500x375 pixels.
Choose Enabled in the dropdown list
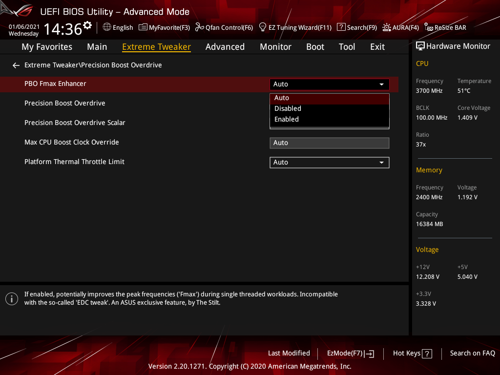330,119
